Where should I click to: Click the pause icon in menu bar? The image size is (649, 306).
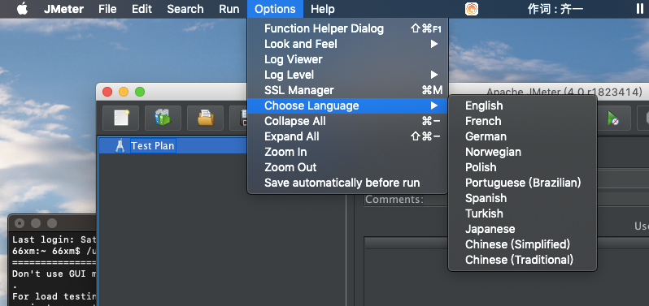coord(640,9)
